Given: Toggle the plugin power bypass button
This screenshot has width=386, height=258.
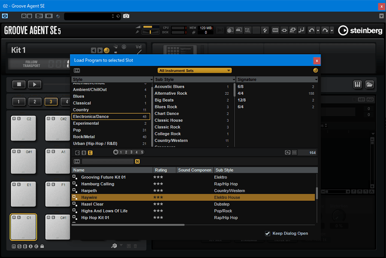Looking at the screenshot, I should click(x=5, y=16).
